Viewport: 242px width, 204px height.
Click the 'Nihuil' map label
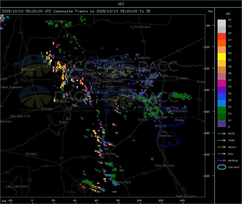[64, 122]
